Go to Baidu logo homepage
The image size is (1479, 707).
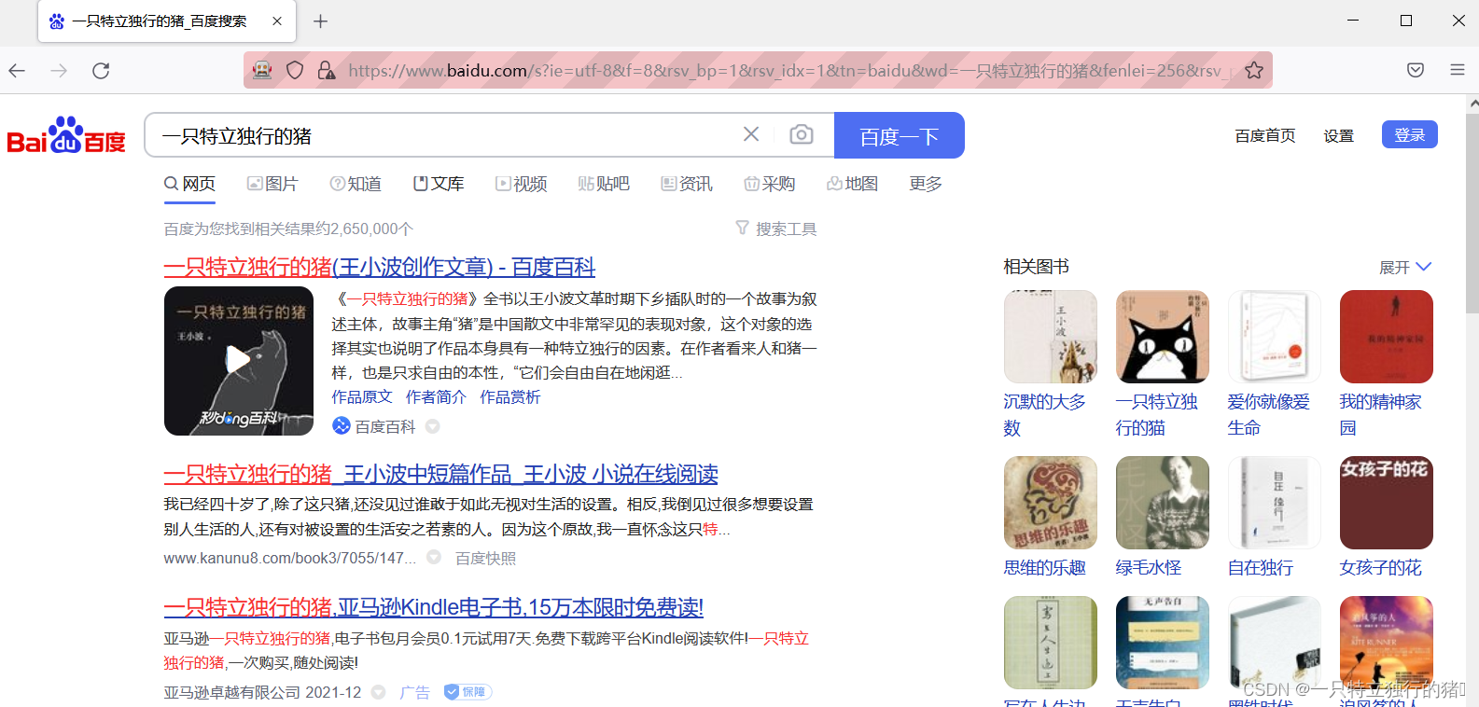click(x=66, y=135)
